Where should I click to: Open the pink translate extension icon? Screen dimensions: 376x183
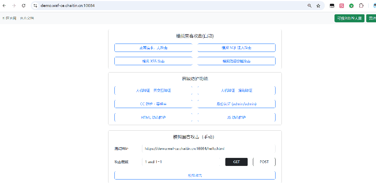pos(342,6)
